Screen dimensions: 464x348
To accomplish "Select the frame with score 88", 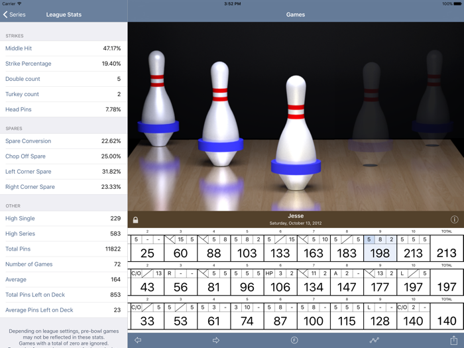I will [213, 249].
